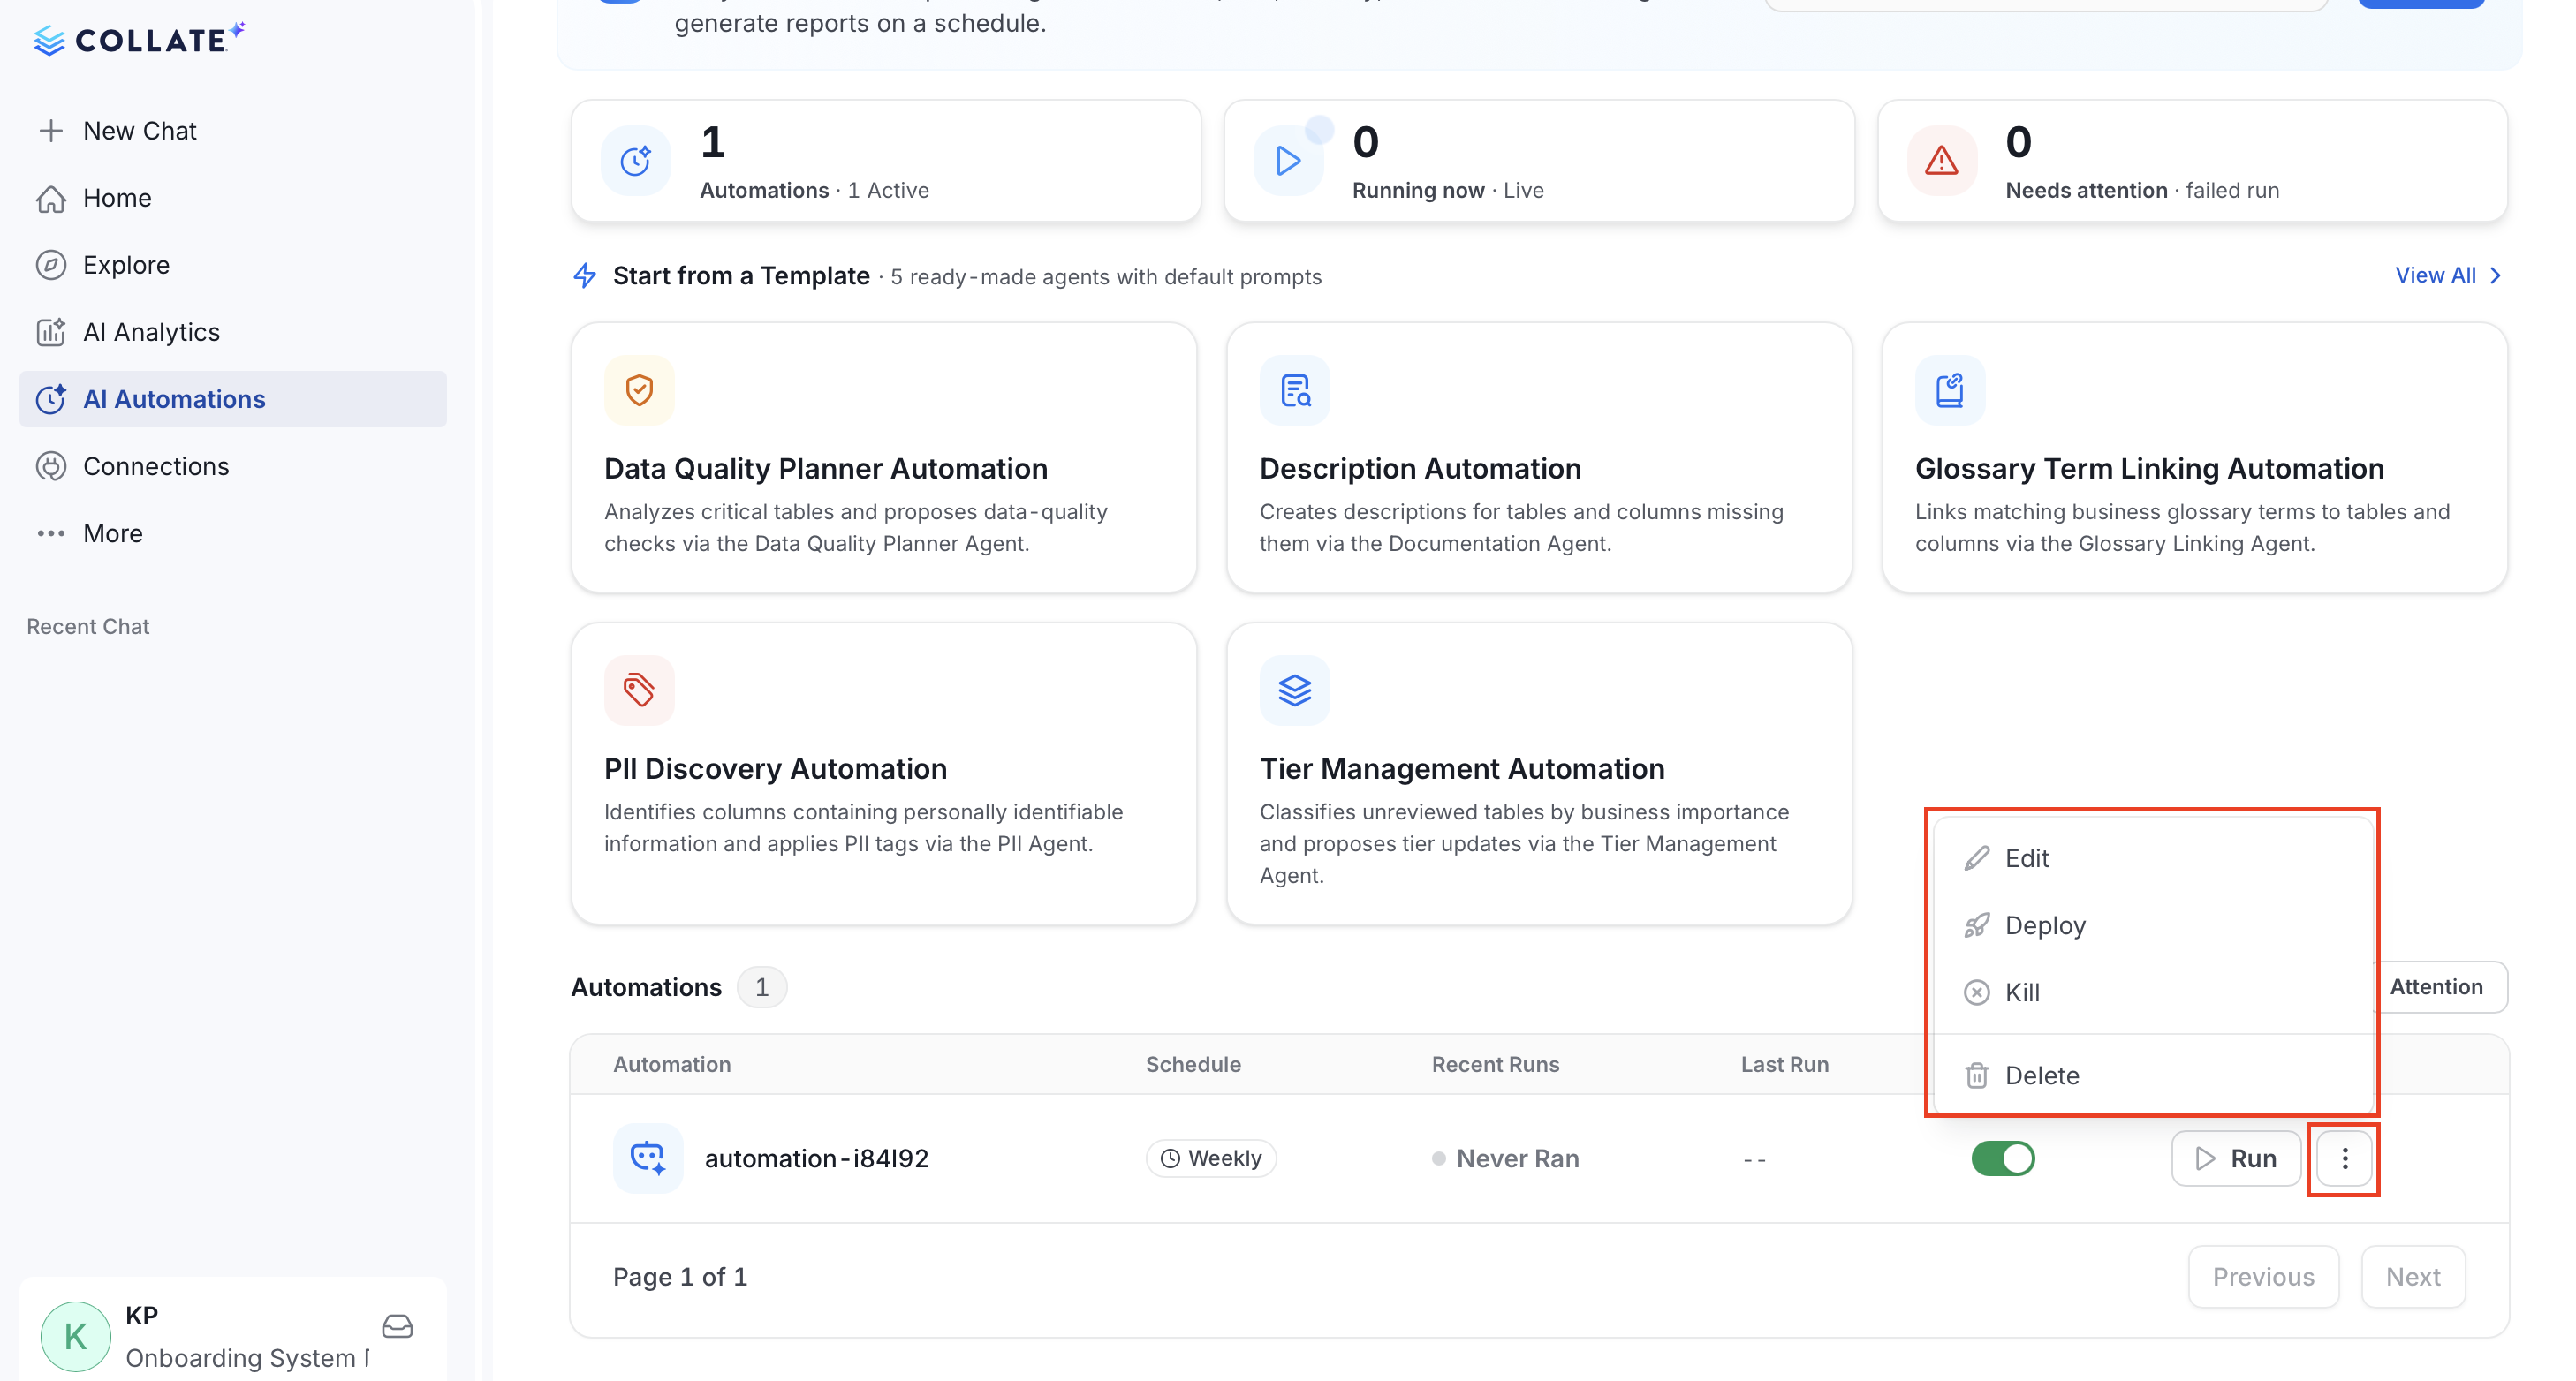Select Tier Management Automation title
Image resolution: width=2576 pixels, height=1381 pixels.
pyautogui.click(x=1462, y=768)
